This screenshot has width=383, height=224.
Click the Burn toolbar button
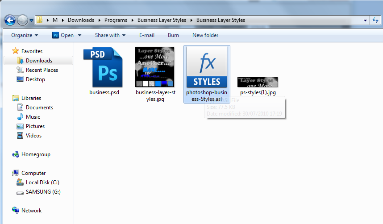173,35
